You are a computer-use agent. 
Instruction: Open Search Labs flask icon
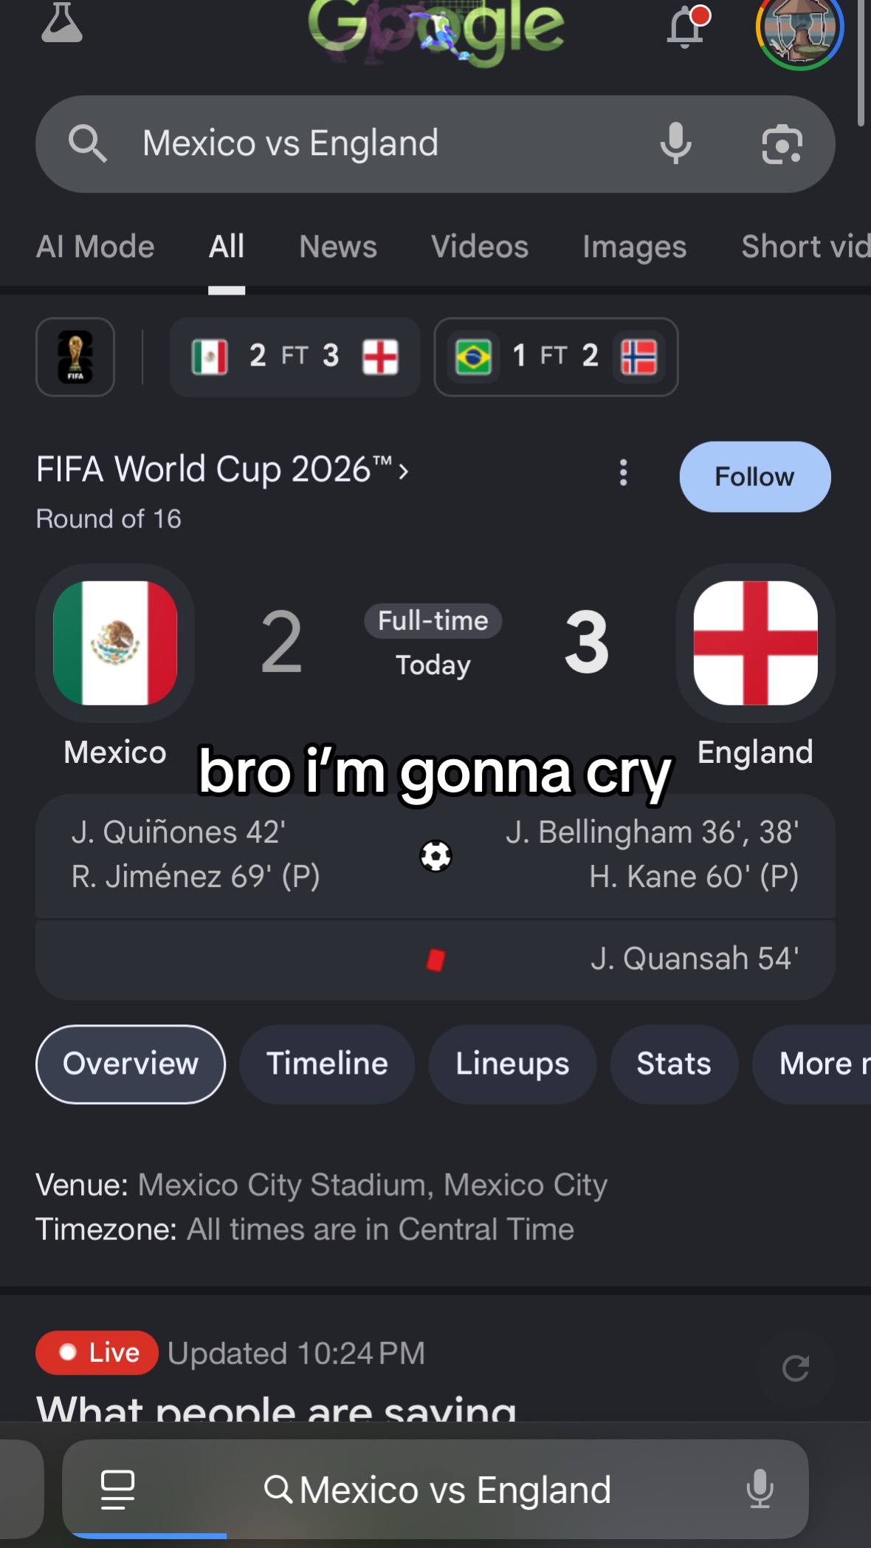tap(62, 22)
